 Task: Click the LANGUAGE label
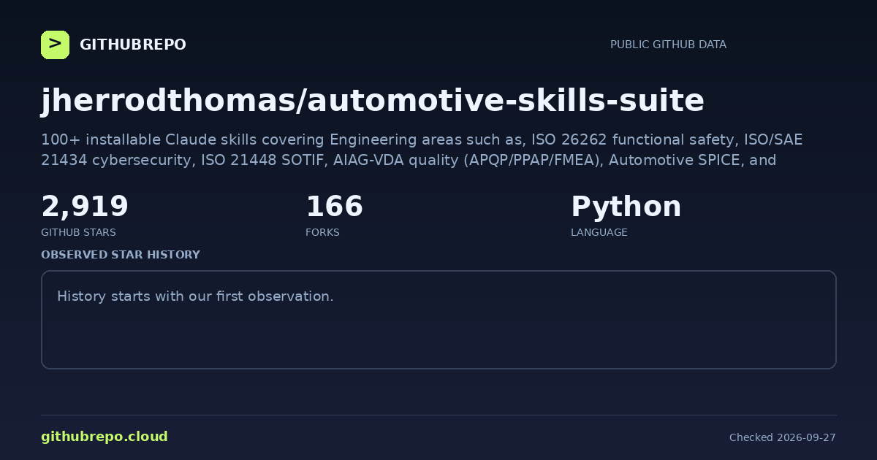pos(599,232)
